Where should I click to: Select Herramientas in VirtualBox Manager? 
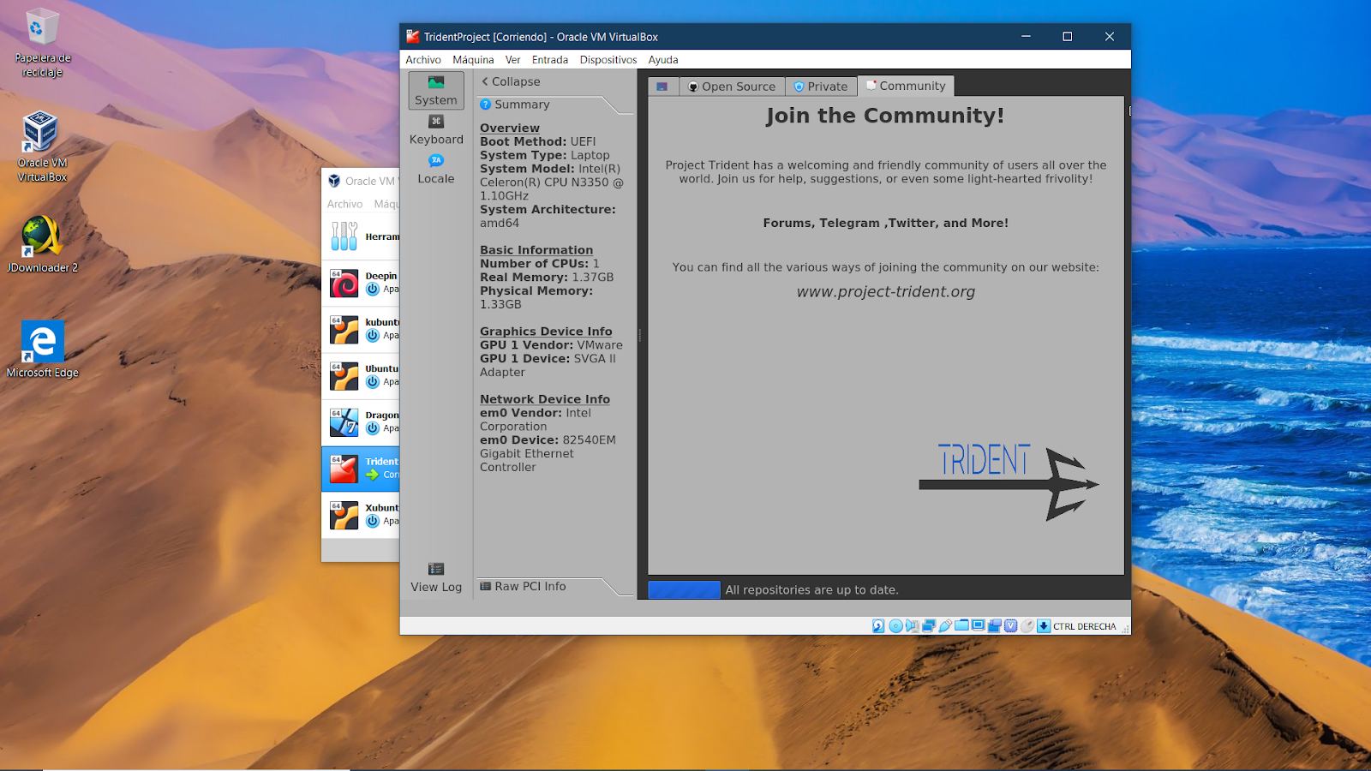pos(361,236)
